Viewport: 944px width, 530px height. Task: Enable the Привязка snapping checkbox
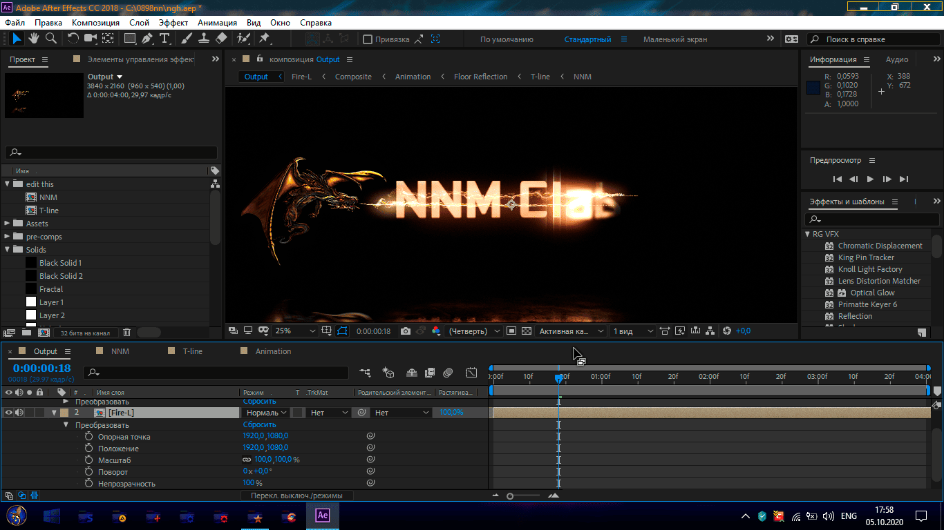(x=368, y=39)
